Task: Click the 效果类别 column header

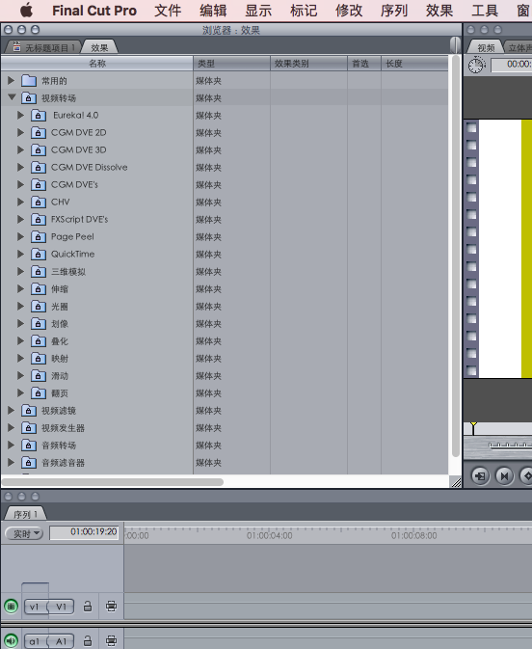Action: 308,64
